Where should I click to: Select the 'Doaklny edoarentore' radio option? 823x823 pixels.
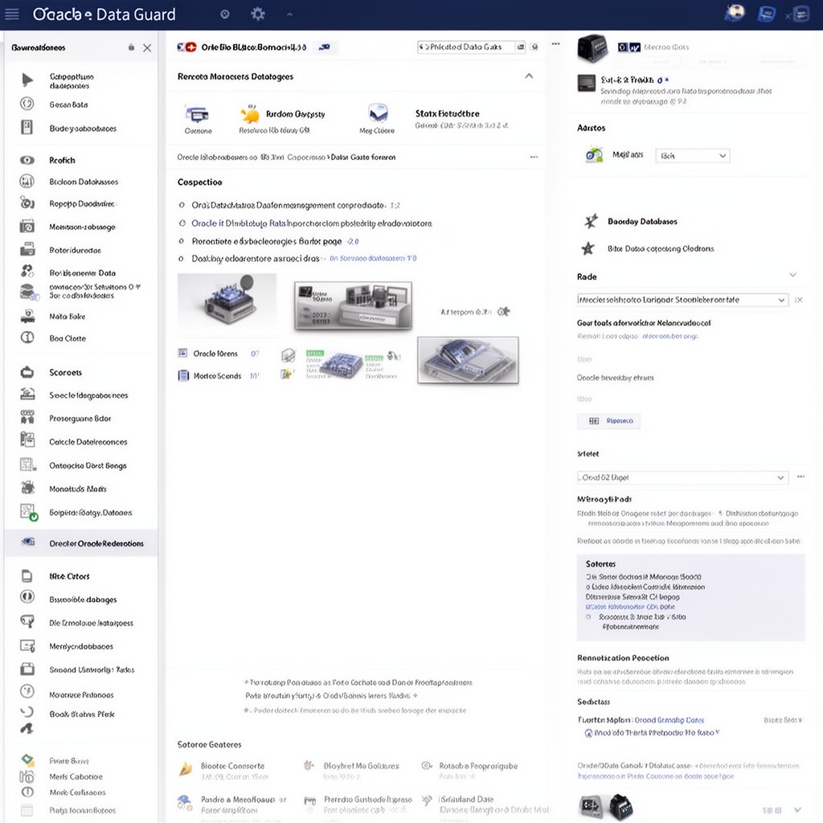182,259
